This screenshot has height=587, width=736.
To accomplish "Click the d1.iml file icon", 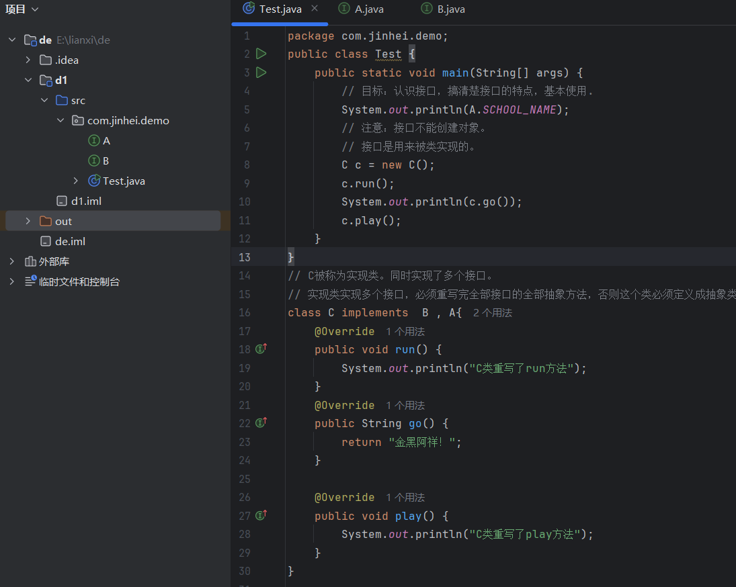I will 61,201.
